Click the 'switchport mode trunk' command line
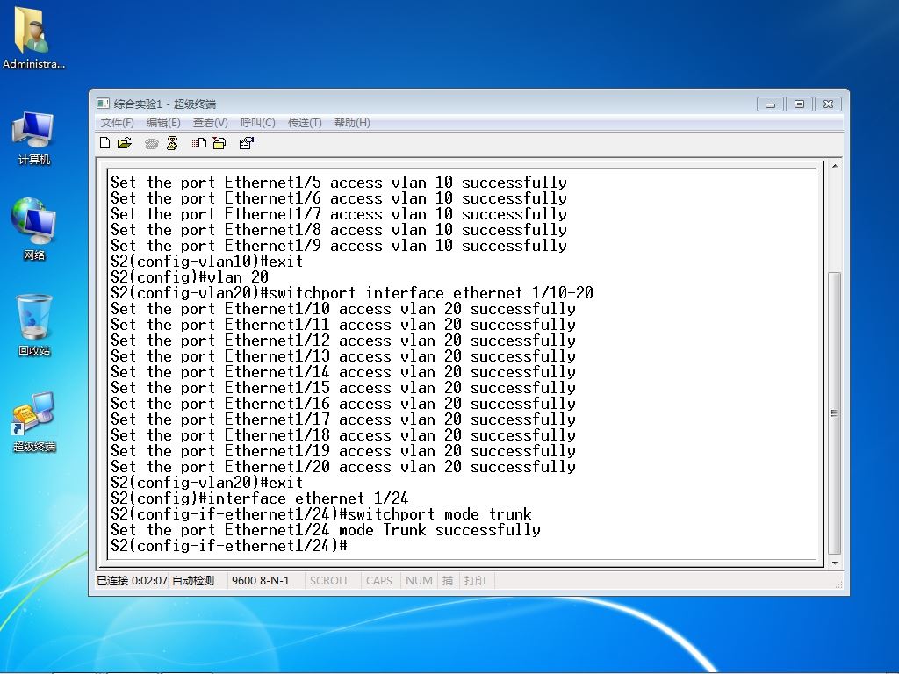The height and width of the screenshot is (674, 899). coord(321,514)
